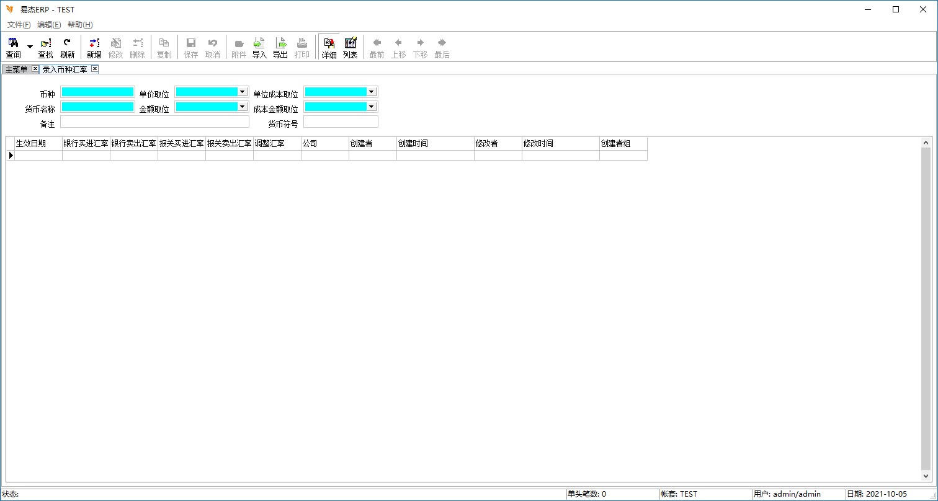Open the 单位成本取位 combo box
Image resolution: width=938 pixels, height=501 pixels.
372,92
